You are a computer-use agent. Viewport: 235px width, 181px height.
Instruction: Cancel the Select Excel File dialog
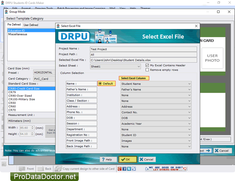point(147,159)
